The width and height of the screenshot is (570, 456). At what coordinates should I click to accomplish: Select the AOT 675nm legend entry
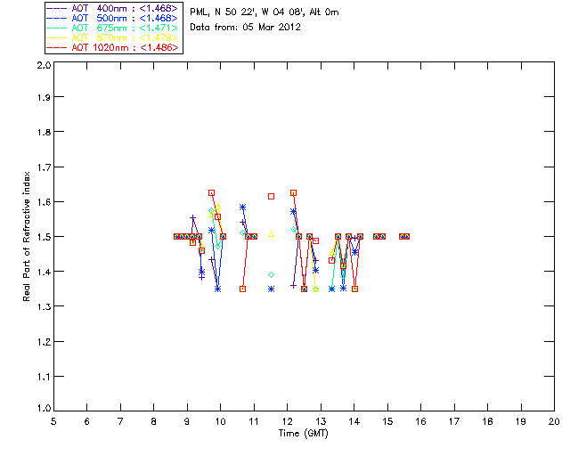click(x=113, y=28)
